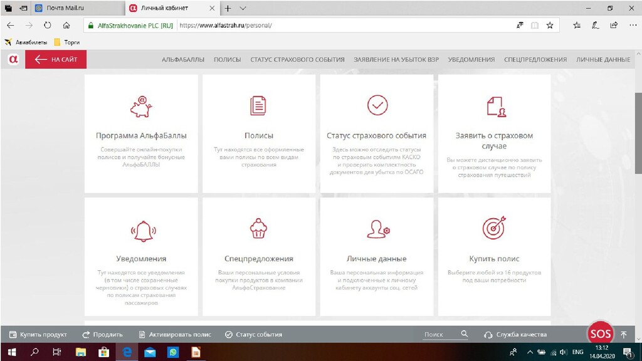Switch to Почта Mail.ru tab
This screenshot has width=642, height=361.
click(x=78, y=8)
